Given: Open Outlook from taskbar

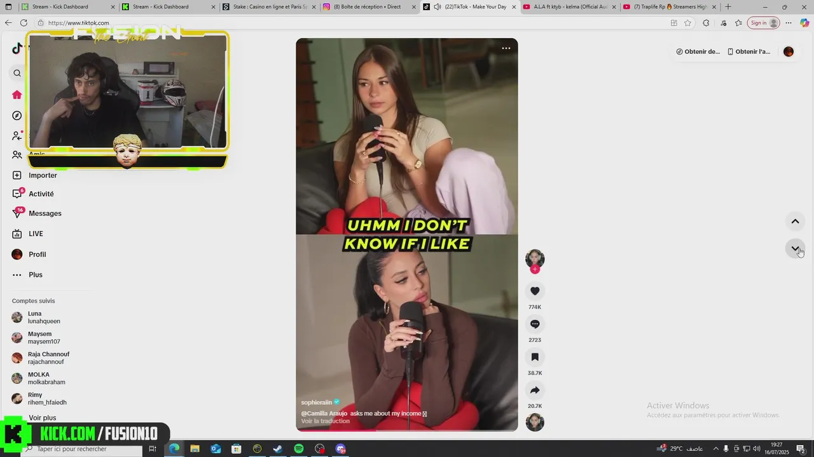Looking at the screenshot, I should pyautogui.click(x=216, y=449).
